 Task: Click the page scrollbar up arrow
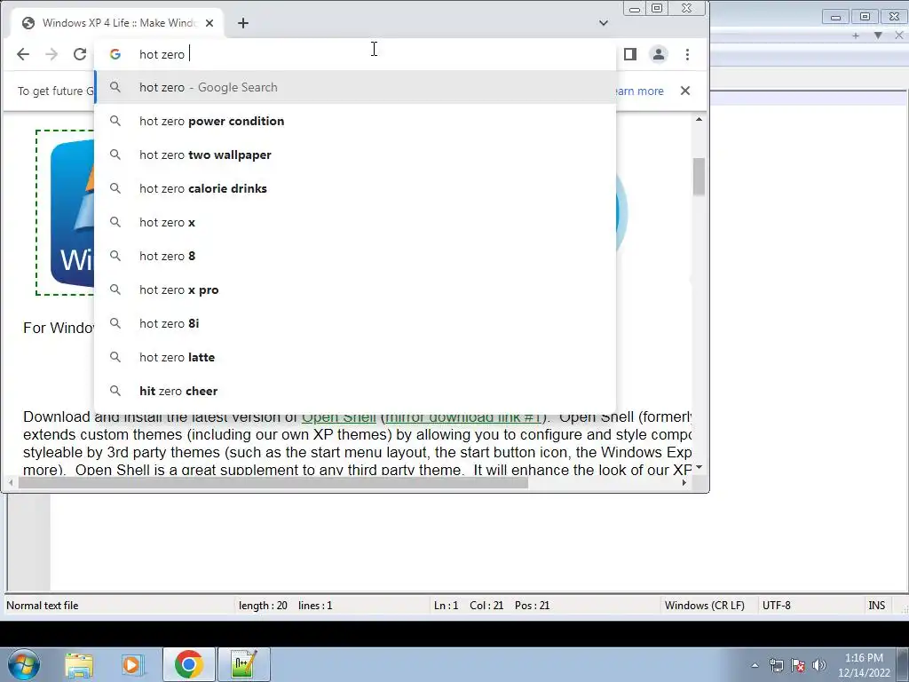(x=699, y=119)
